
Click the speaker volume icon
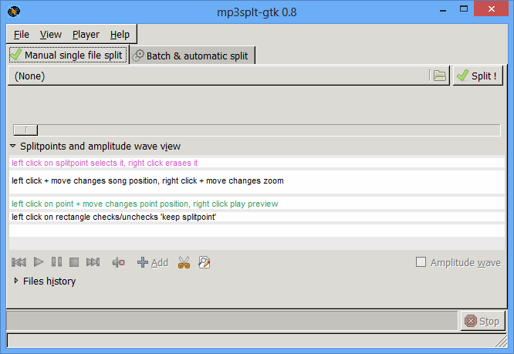[118, 262]
